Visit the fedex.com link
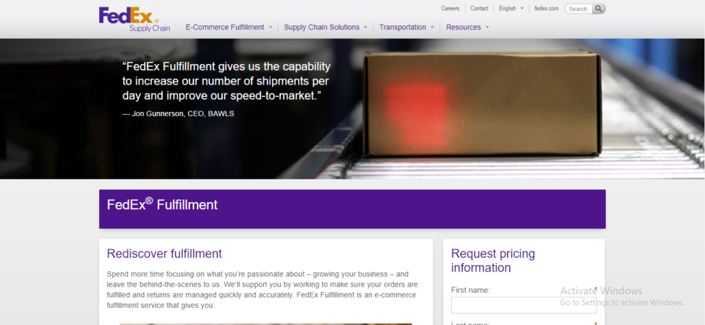Image resolution: width=705 pixels, height=325 pixels. [x=546, y=8]
